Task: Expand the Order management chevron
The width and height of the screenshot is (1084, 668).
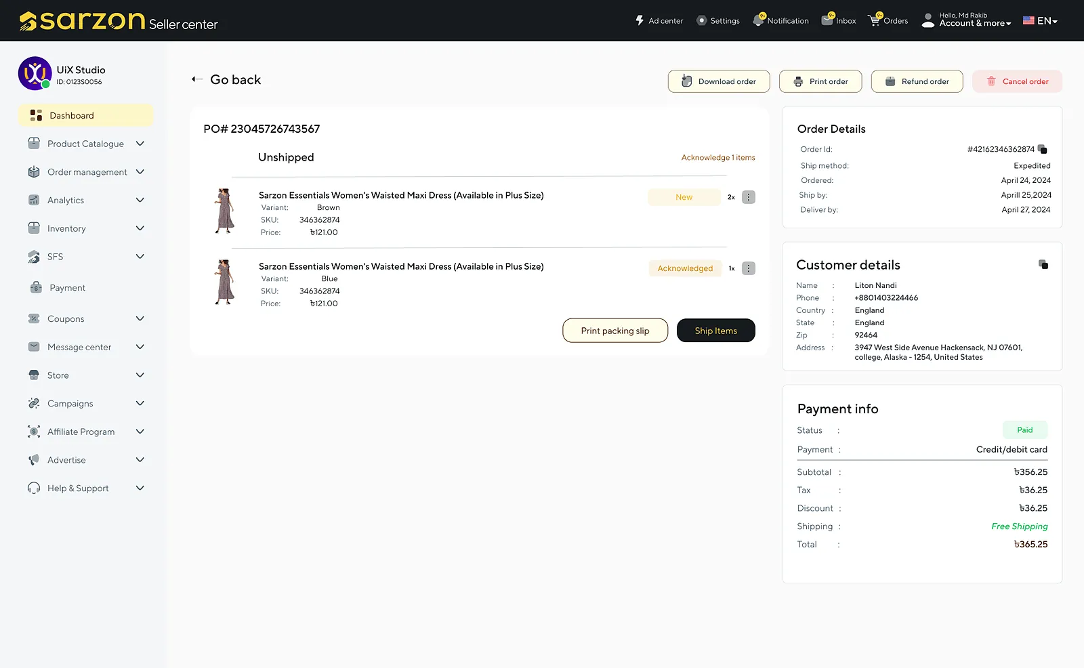Action: [140, 172]
